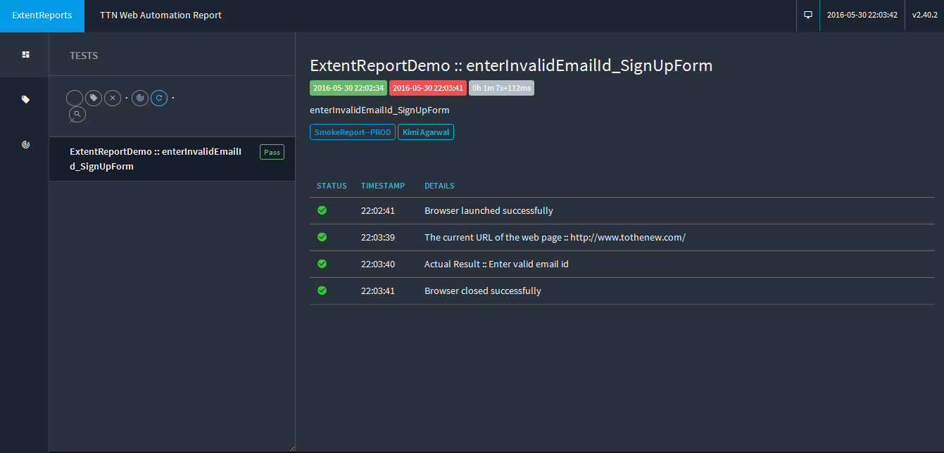The image size is (944, 453).
Task: Click the tothenew.com URL in details
Action: (627, 238)
